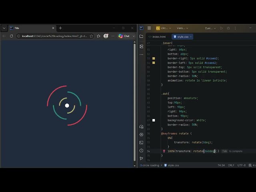Viewport: 256px width, 192px height.
Task: Click border-right color swatch #ccae62
Action: [154, 58]
